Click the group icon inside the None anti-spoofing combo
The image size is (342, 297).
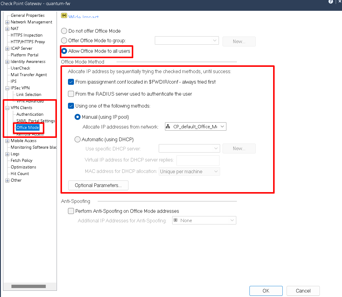tap(175, 220)
